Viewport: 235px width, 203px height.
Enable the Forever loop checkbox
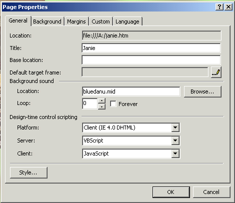pos(113,104)
